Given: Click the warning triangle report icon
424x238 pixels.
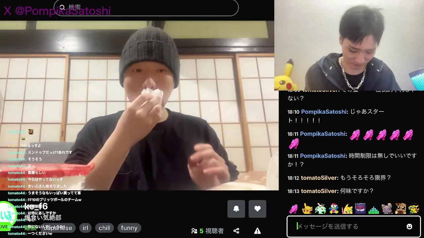Looking at the screenshot, I should [x=257, y=231].
